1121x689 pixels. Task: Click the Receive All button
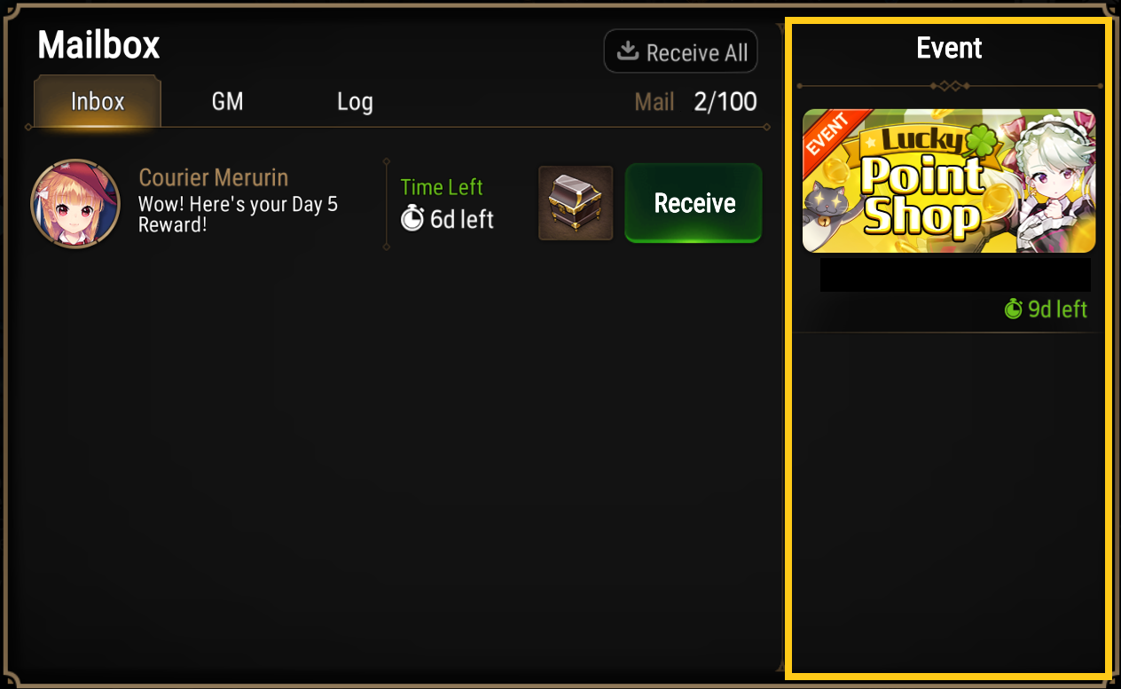pos(680,51)
